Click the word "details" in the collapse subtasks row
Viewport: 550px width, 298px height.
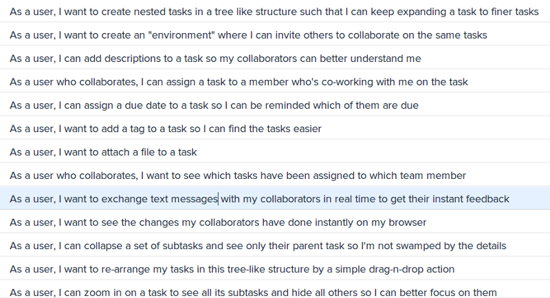coord(491,246)
